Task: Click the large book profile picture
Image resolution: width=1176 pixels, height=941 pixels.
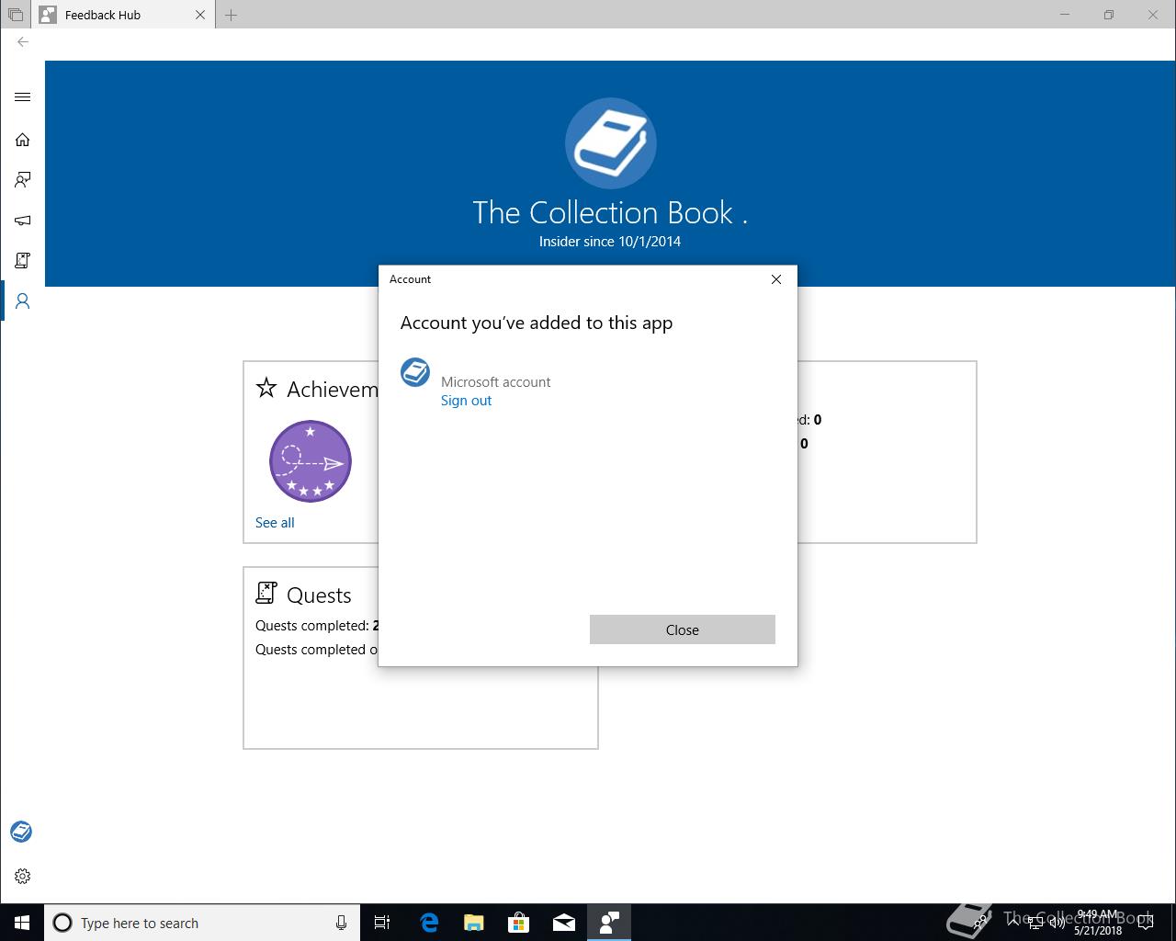Action: point(611,143)
